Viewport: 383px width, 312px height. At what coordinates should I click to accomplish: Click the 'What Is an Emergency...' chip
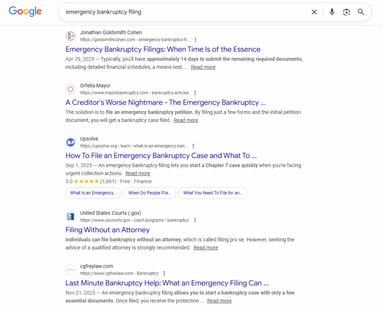pos(93,193)
